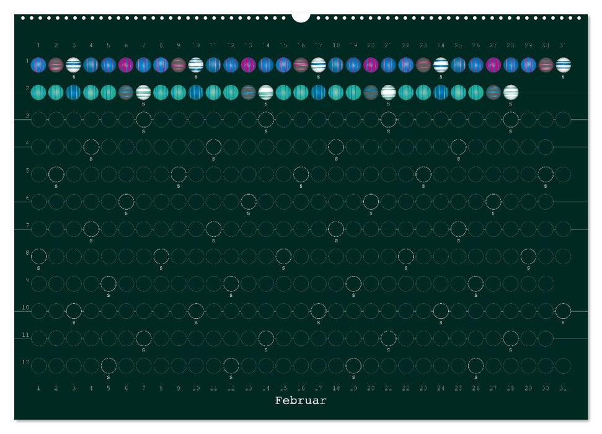Select the highlighted circle on day 13 in row 6
The image size is (602, 434).
(249, 201)
